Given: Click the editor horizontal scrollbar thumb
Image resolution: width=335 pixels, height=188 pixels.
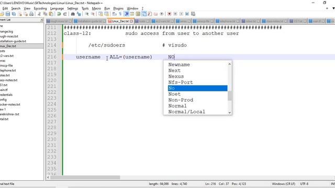Looking at the screenshot, I should click(85, 178).
